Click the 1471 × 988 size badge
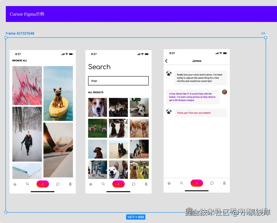 (x=136, y=217)
